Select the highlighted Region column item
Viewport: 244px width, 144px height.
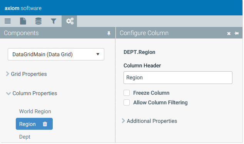[x=27, y=124]
